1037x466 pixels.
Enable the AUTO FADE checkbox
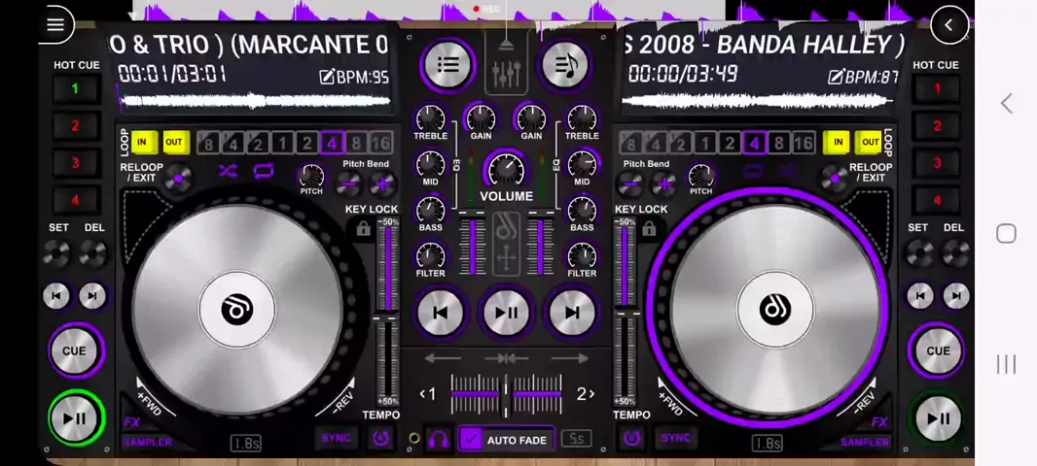click(x=471, y=440)
